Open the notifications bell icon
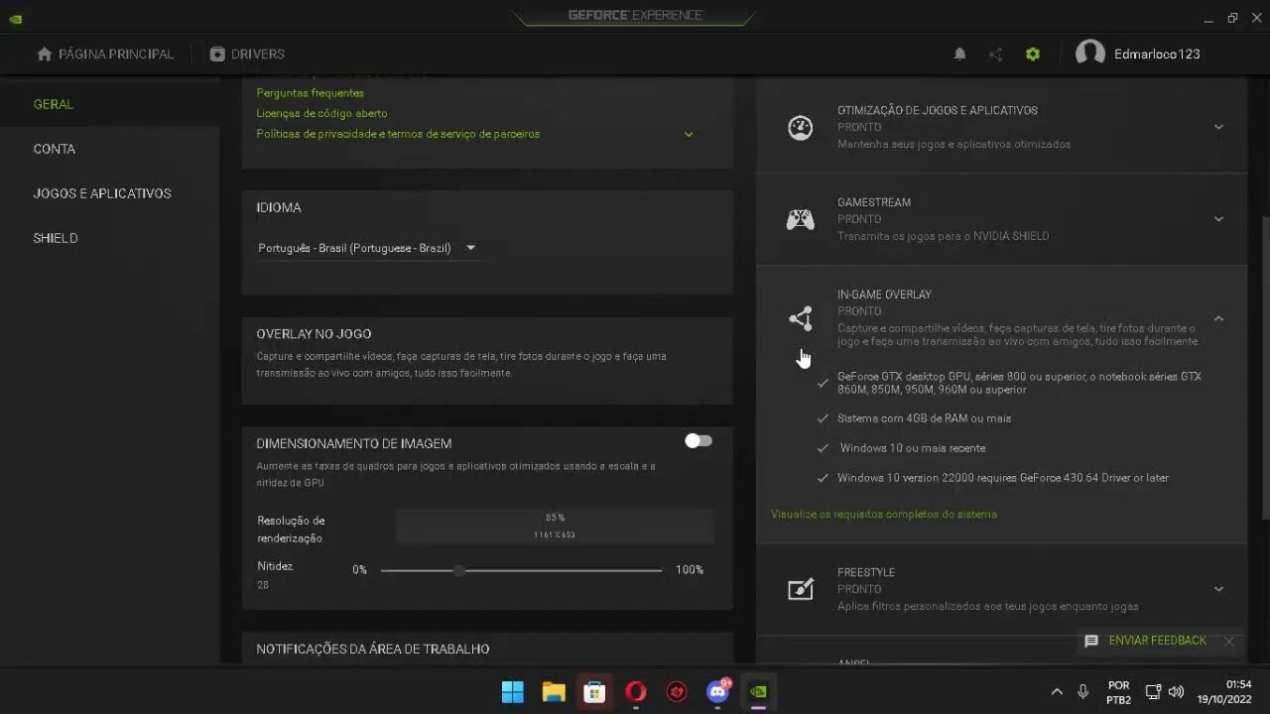The image size is (1270, 714). [x=959, y=55]
